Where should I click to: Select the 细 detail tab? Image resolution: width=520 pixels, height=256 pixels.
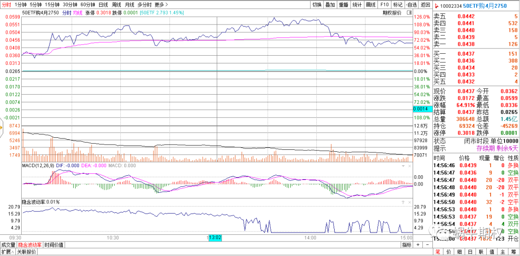click(x=460, y=252)
